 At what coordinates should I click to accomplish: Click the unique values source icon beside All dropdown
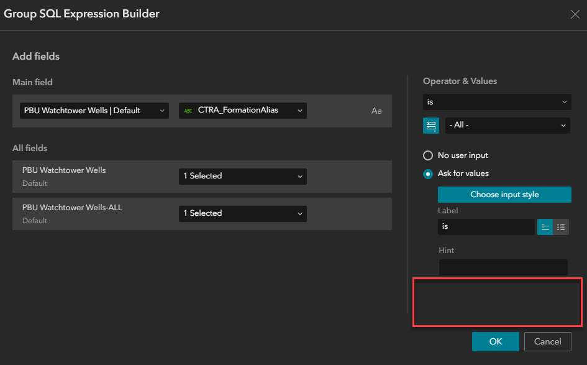click(x=431, y=126)
